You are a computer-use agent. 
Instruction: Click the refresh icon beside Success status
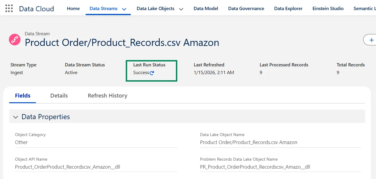(x=152, y=73)
